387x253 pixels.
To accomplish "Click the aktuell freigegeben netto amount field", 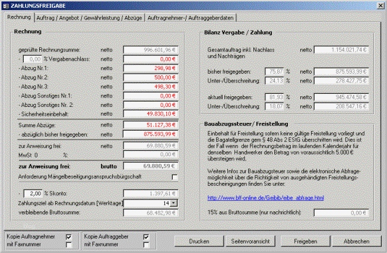I will (x=341, y=97).
